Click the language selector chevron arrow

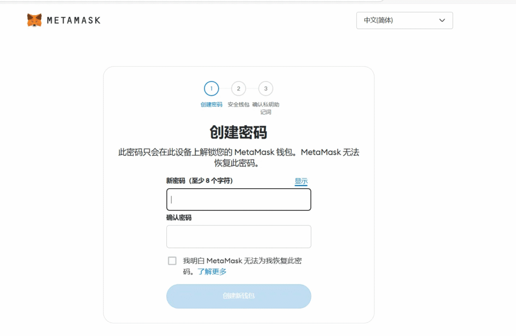point(442,21)
